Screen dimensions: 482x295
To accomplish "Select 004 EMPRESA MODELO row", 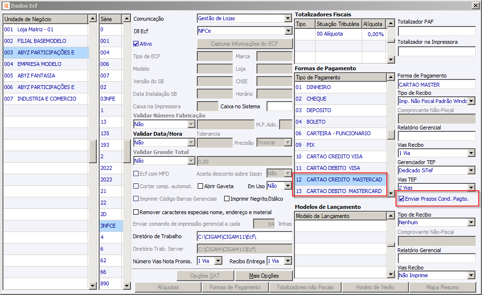I will click(46, 64).
